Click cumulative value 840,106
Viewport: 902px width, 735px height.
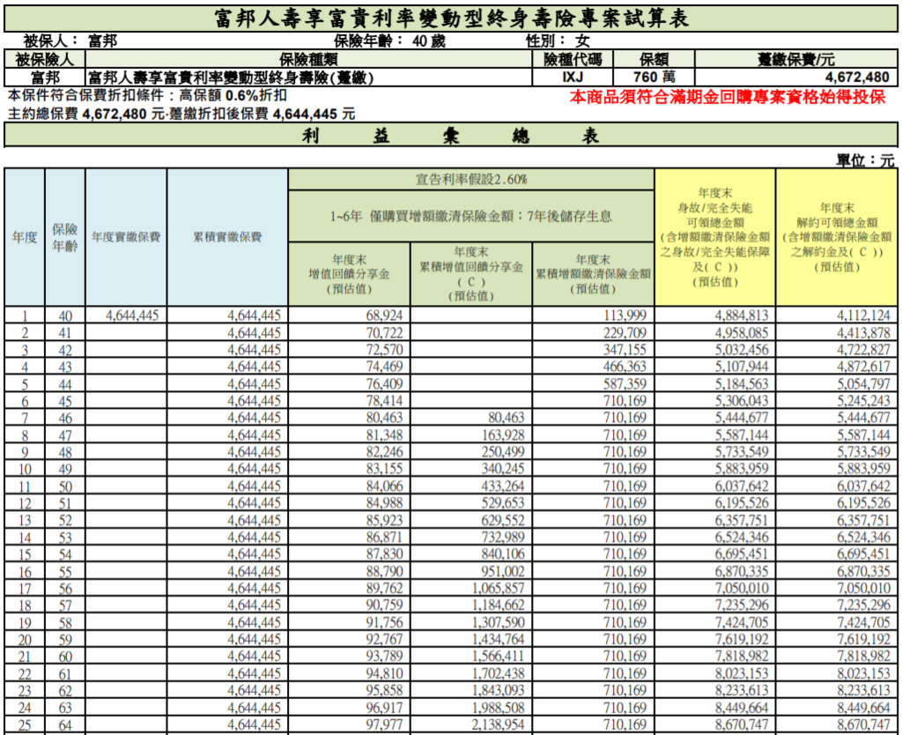[503, 554]
